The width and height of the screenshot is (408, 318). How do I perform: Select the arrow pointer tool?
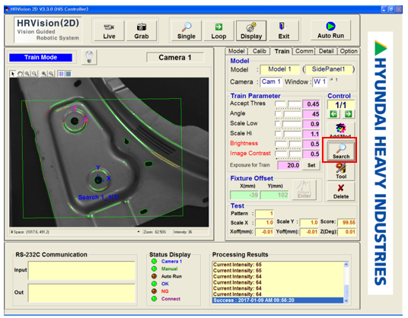click(x=12, y=74)
